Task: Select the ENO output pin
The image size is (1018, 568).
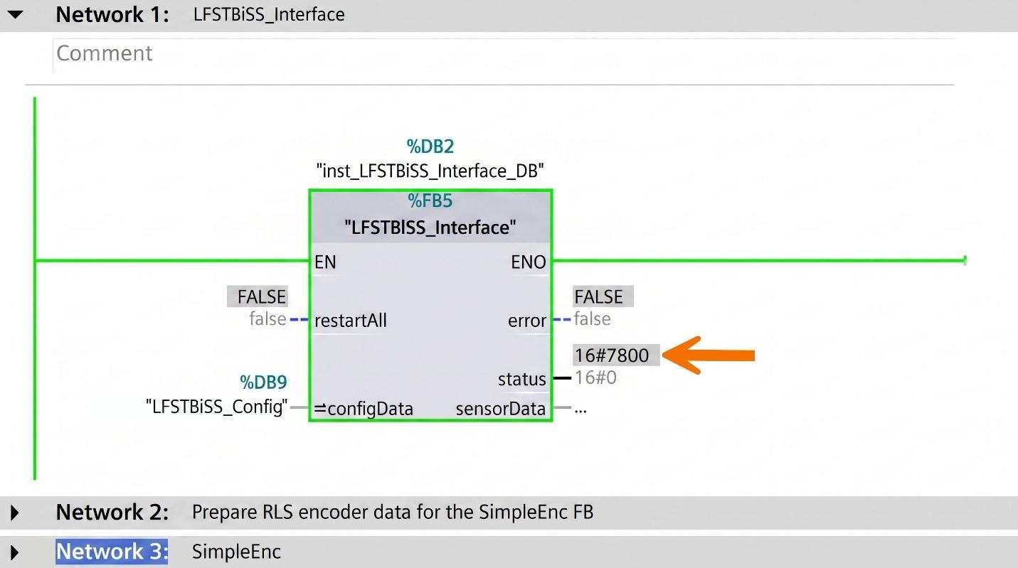Action: click(x=529, y=262)
